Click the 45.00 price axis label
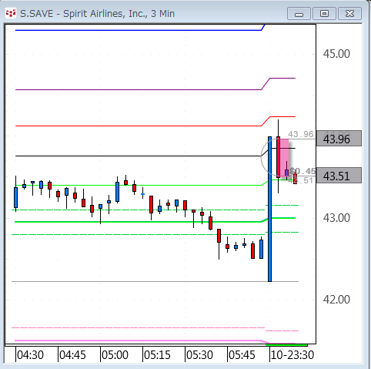Image resolution: width=371 pixels, height=369 pixels. coord(336,54)
